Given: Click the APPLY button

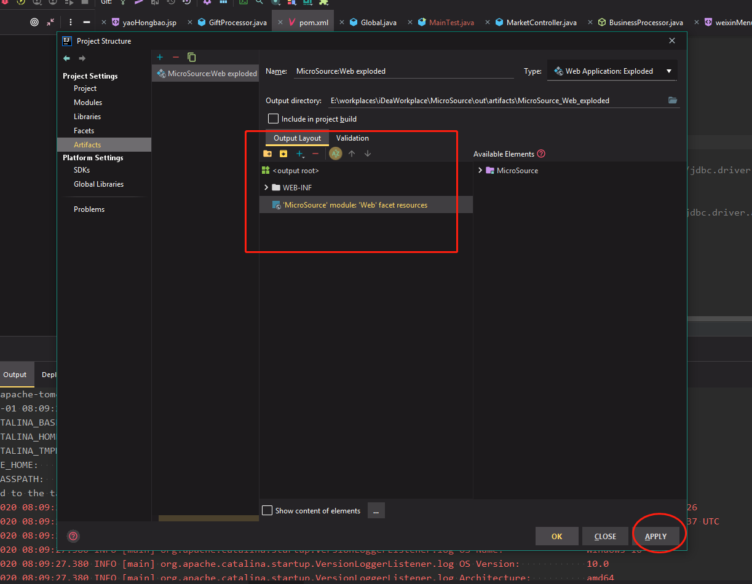Looking at the screenshot, I should (x=655, y=535).
